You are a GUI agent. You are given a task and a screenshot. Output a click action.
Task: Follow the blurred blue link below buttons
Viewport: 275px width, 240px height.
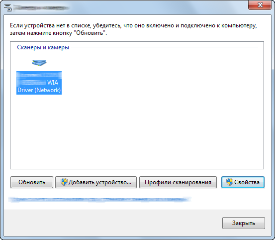coord(99,200)
